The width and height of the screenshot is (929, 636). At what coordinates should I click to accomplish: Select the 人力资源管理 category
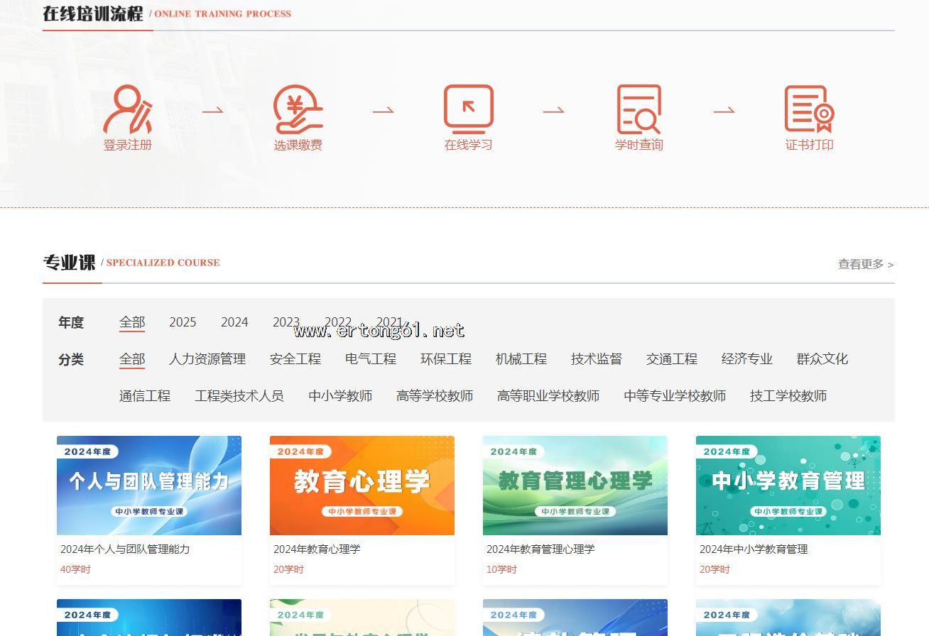tap(207, 359)
